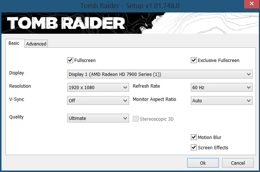
Task: Disable the Motion Blur checkbox
Action: tap(194, 137)
